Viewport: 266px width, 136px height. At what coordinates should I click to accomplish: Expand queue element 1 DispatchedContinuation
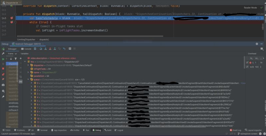coord(31,86)
